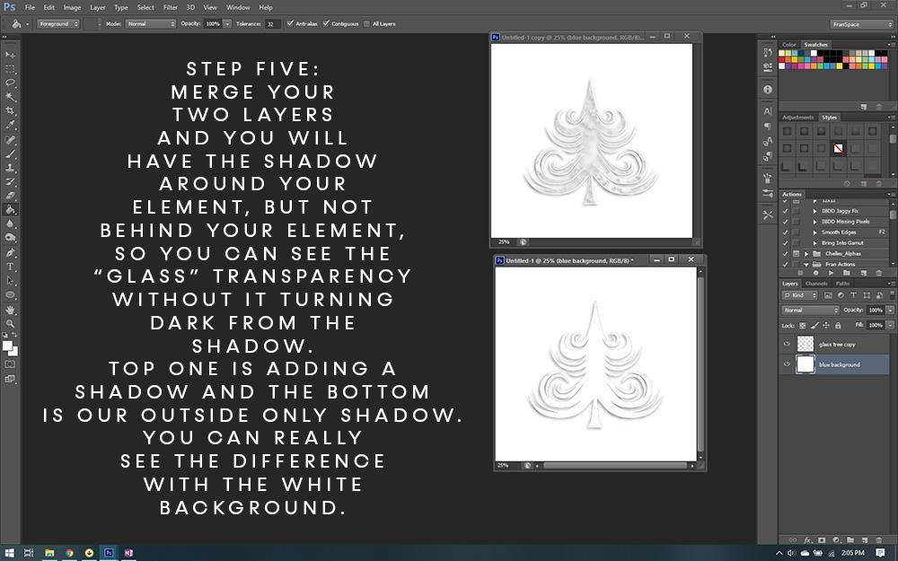Screen dimensions: 898x561
Task: Select the Magic Wand tool
Action: point(10,97)
